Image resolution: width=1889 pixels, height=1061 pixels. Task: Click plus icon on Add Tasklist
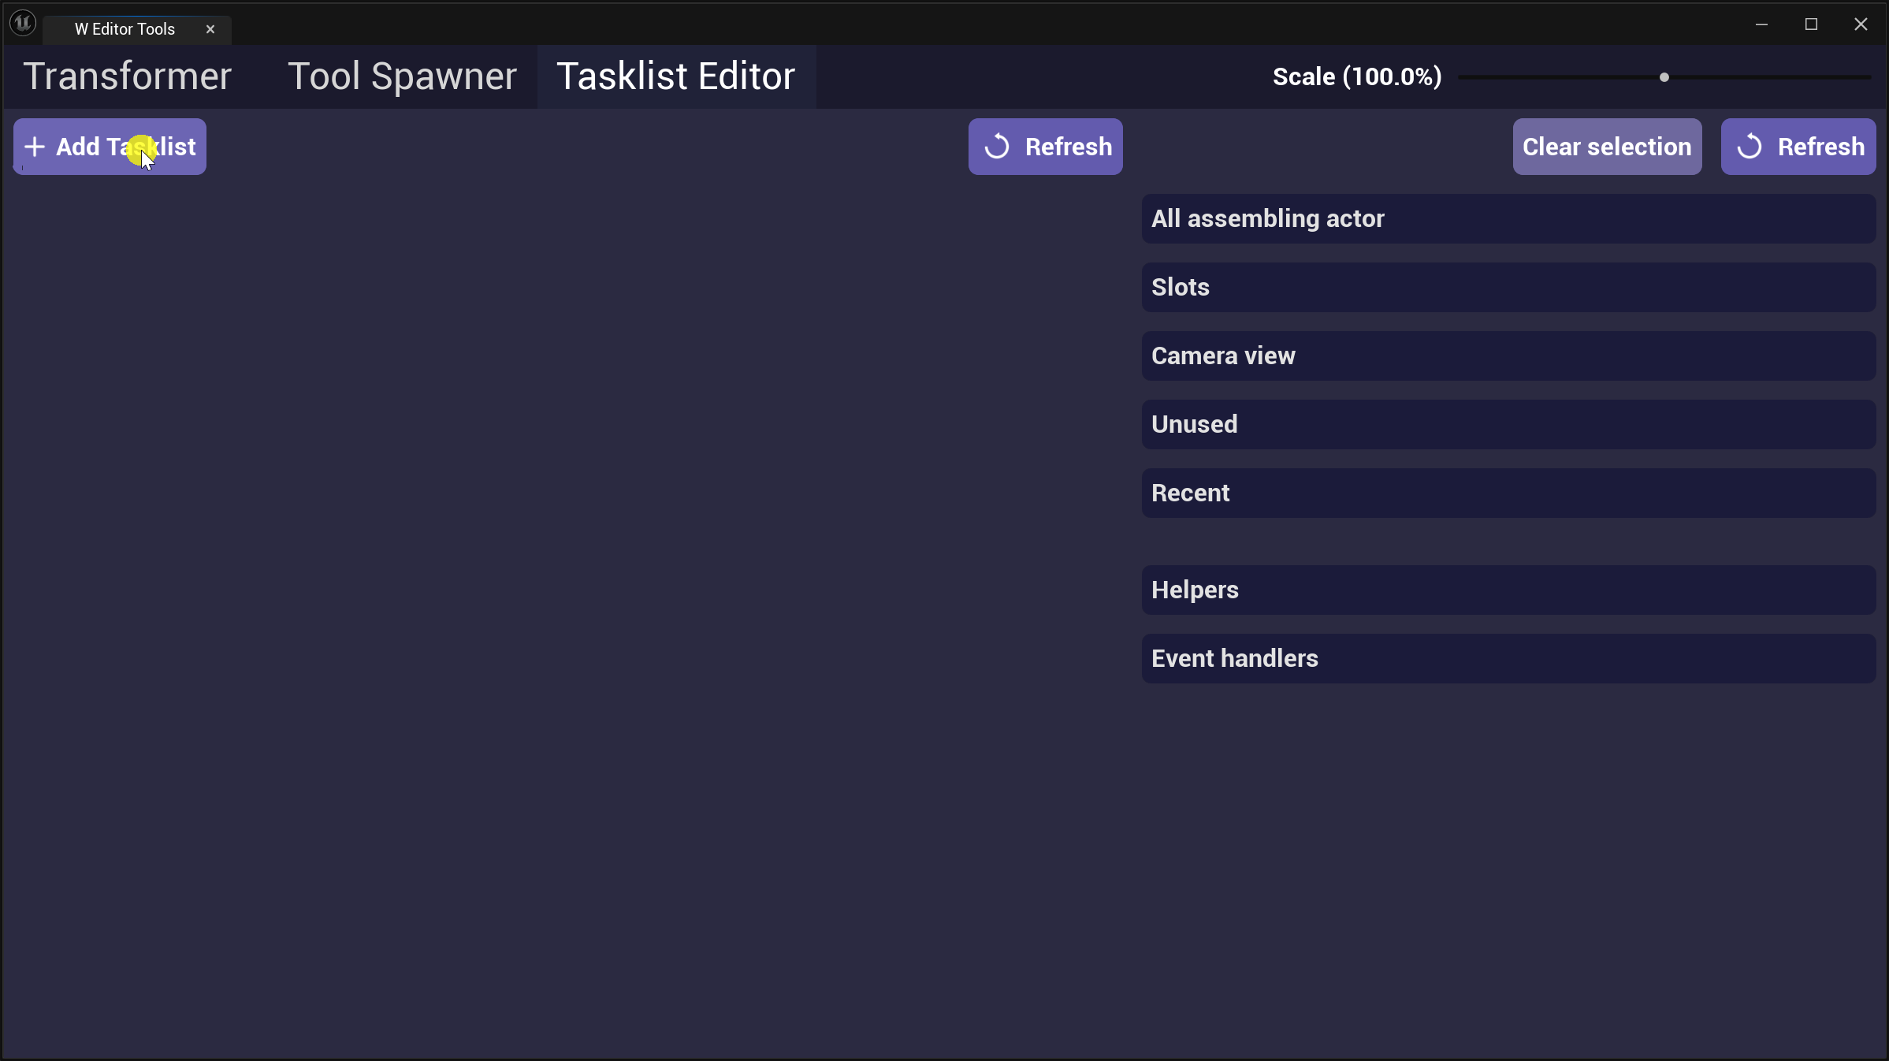(x=35, y=147)
